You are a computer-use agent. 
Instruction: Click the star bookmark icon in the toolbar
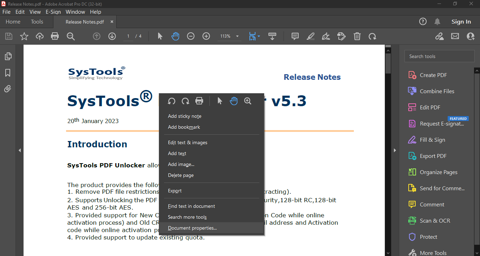24,36
